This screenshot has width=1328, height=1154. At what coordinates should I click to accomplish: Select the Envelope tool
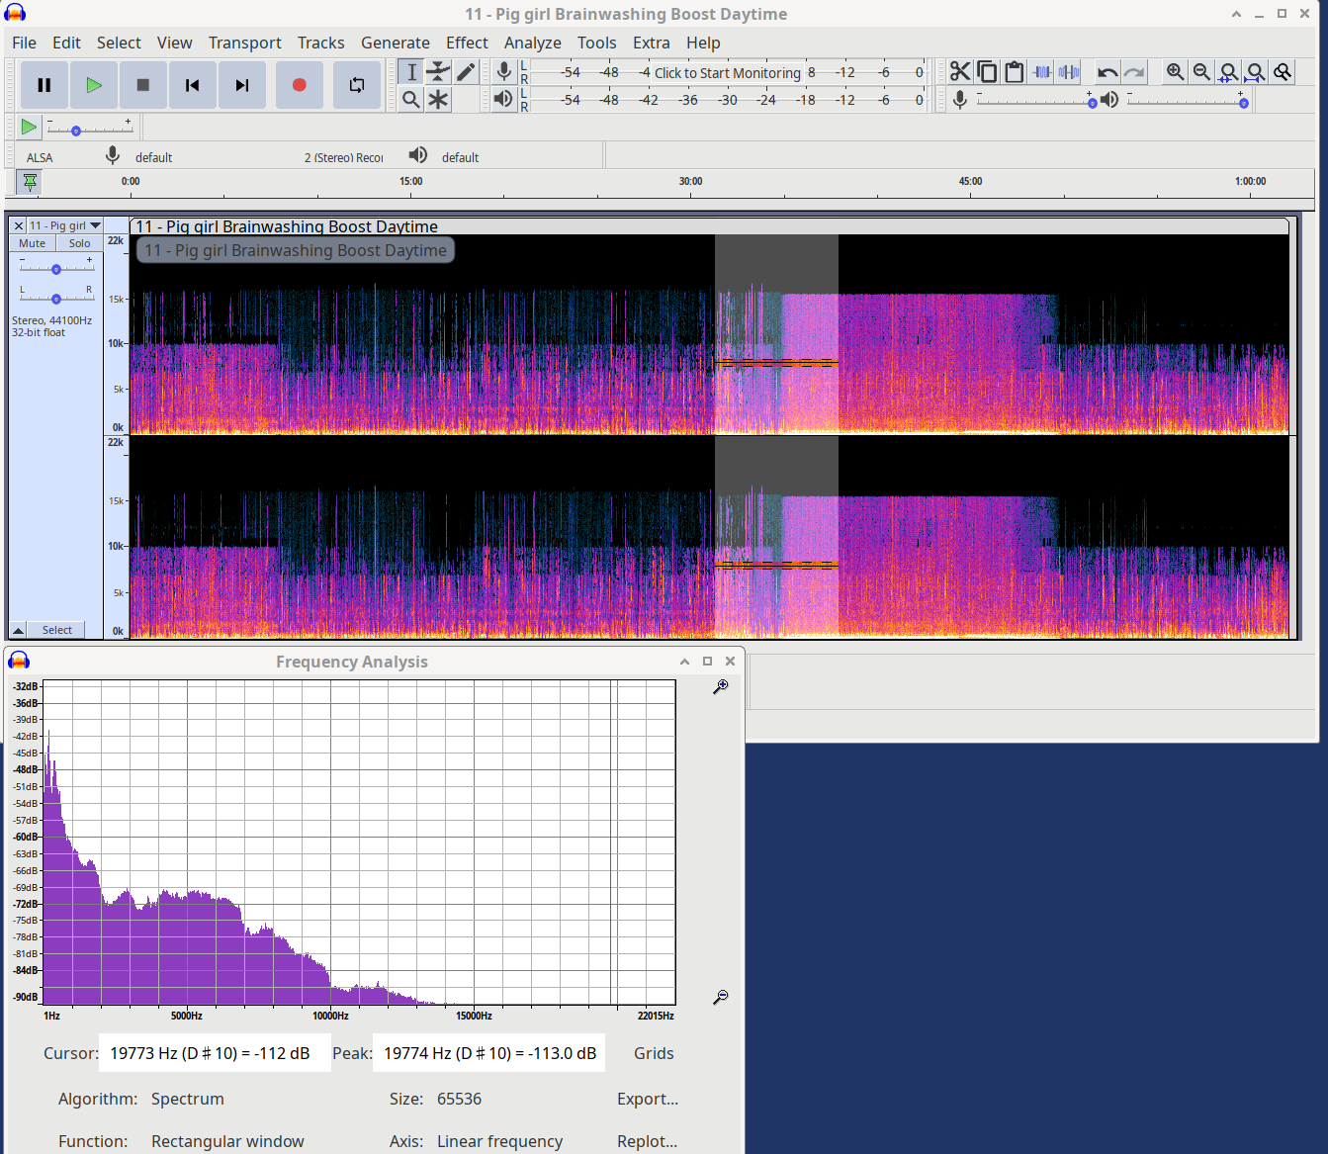tap(438, 72)
